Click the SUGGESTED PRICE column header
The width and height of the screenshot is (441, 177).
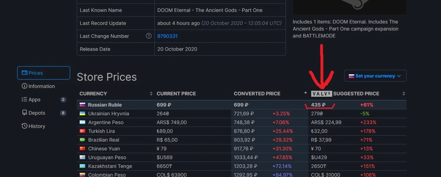[x=356, y=94]
